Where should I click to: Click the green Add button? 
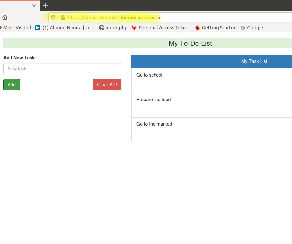tap(11, 84)
